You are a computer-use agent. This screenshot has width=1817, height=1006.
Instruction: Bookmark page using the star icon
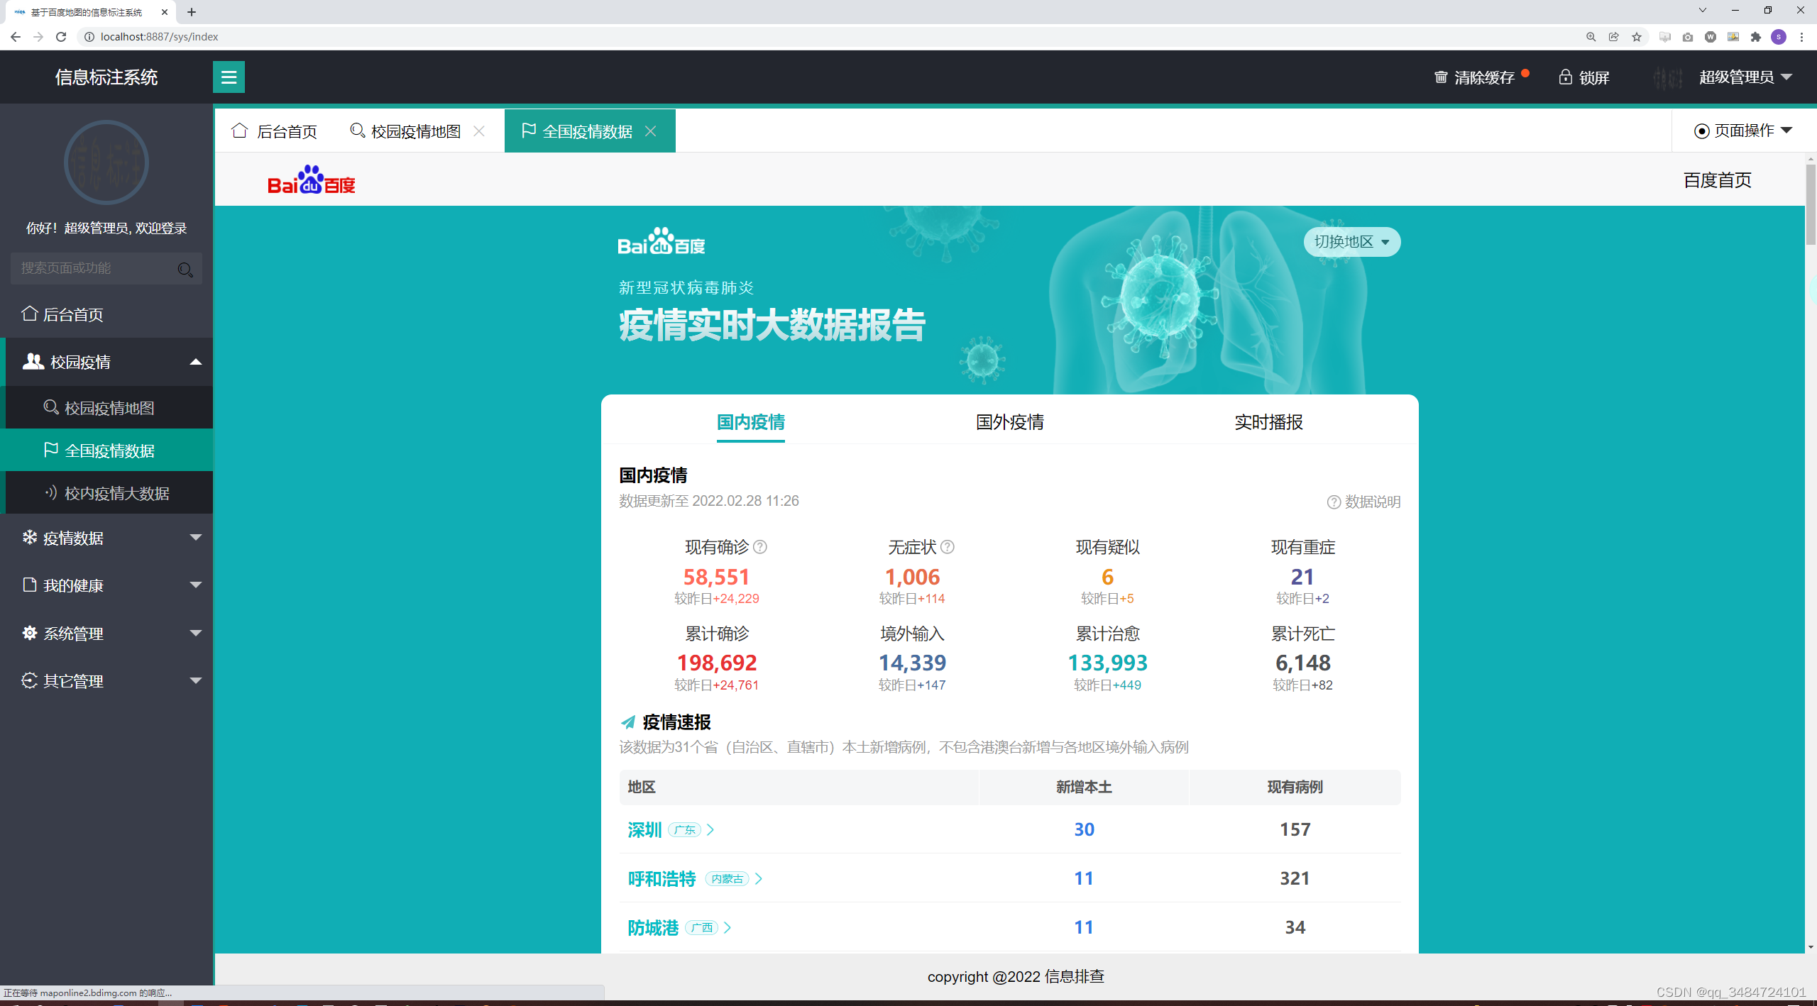click(1637, 37)
